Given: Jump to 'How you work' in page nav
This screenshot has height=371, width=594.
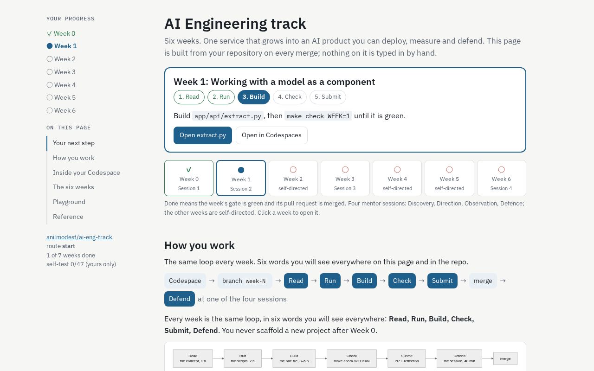Looking at the screenshot, I should pyautogui.click(x=73, y=158).
